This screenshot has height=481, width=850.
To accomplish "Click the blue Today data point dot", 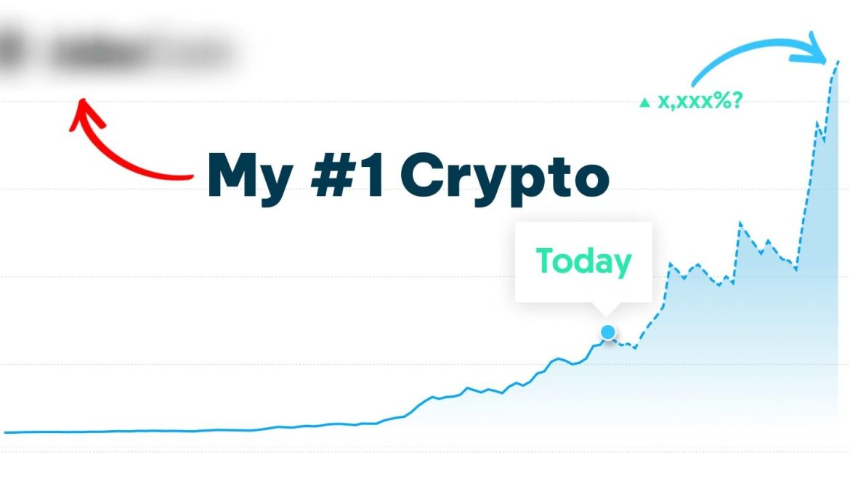I will coord(608,332).
